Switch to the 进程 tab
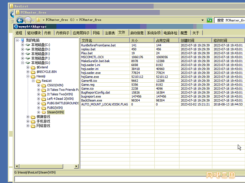The image size is (245, 183). click(x=19, y=33)
